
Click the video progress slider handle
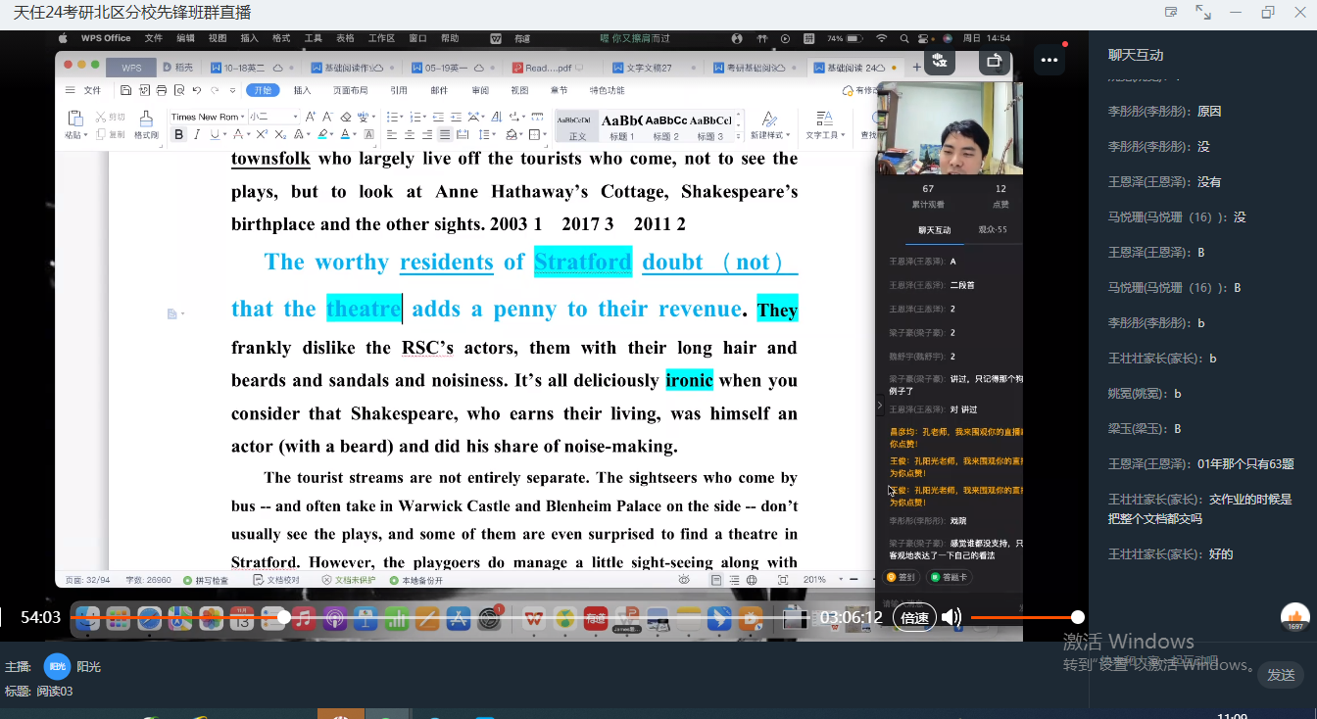point(283,617)
